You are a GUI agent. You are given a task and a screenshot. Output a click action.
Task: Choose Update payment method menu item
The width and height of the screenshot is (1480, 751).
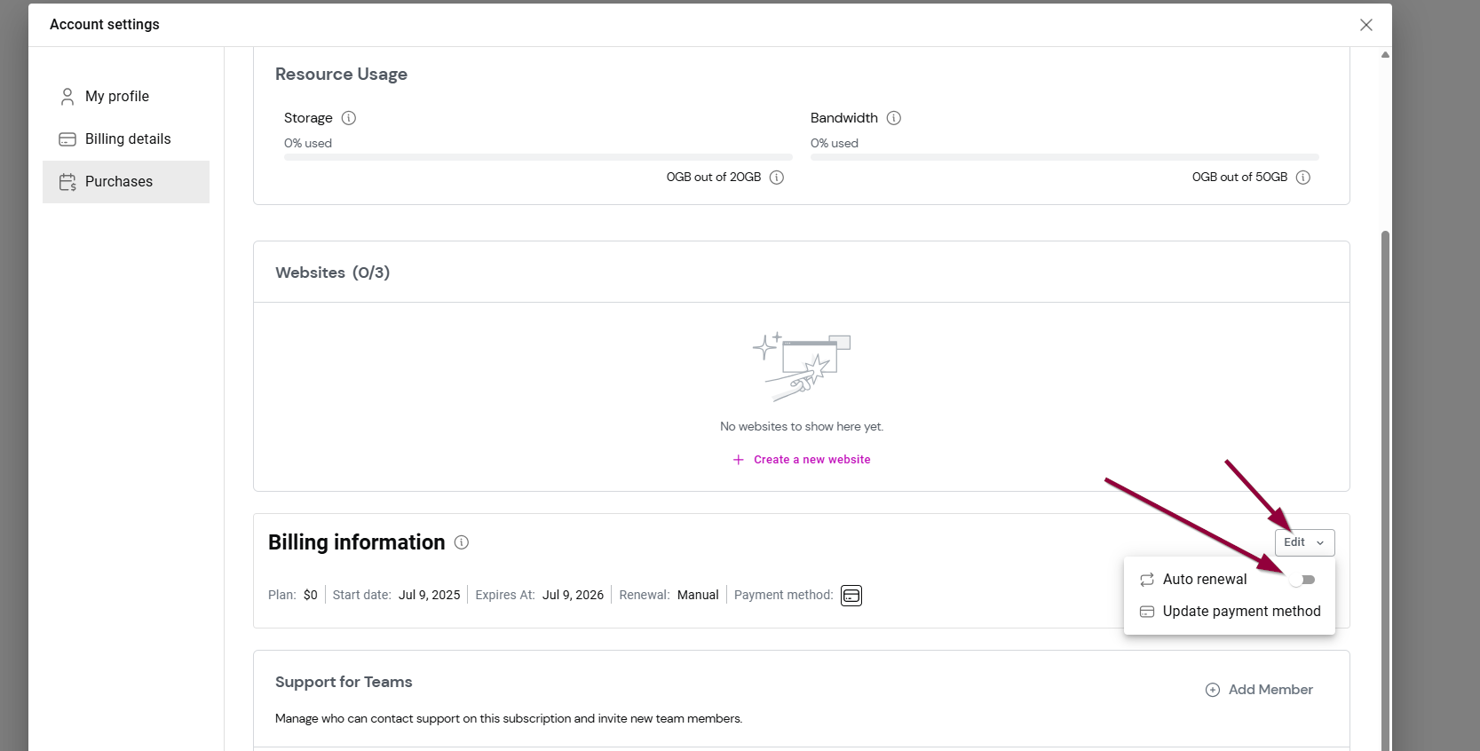(1241, 611)
